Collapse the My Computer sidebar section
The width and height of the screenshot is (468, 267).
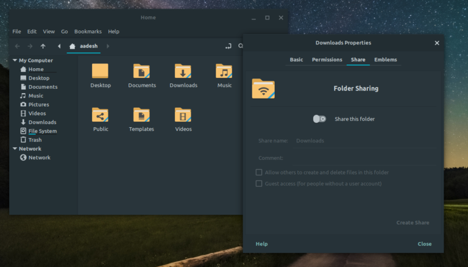point(15,60)
